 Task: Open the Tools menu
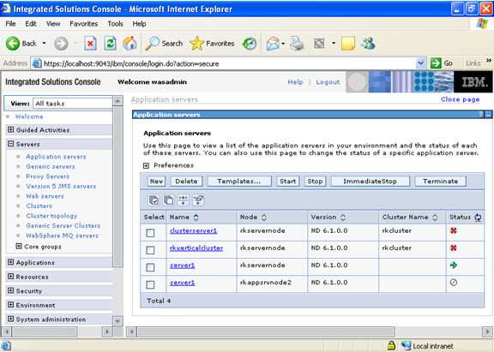pyautogui.click(x=115, y=24)
